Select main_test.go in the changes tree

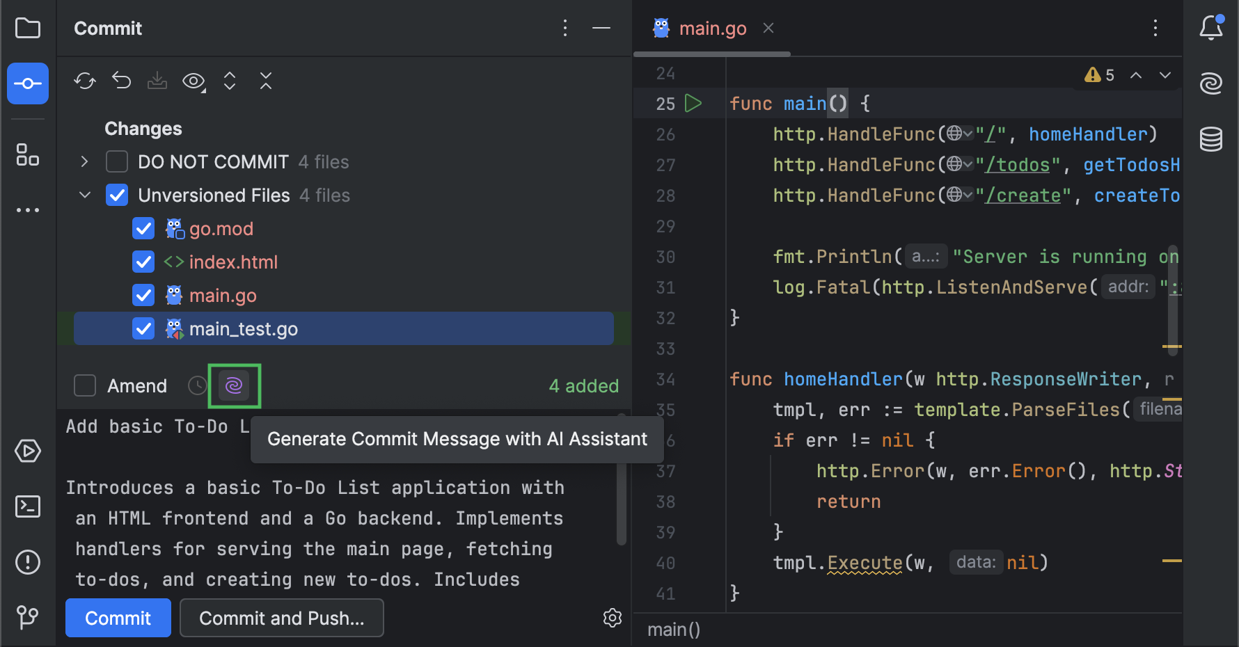[x=243, y=328]
